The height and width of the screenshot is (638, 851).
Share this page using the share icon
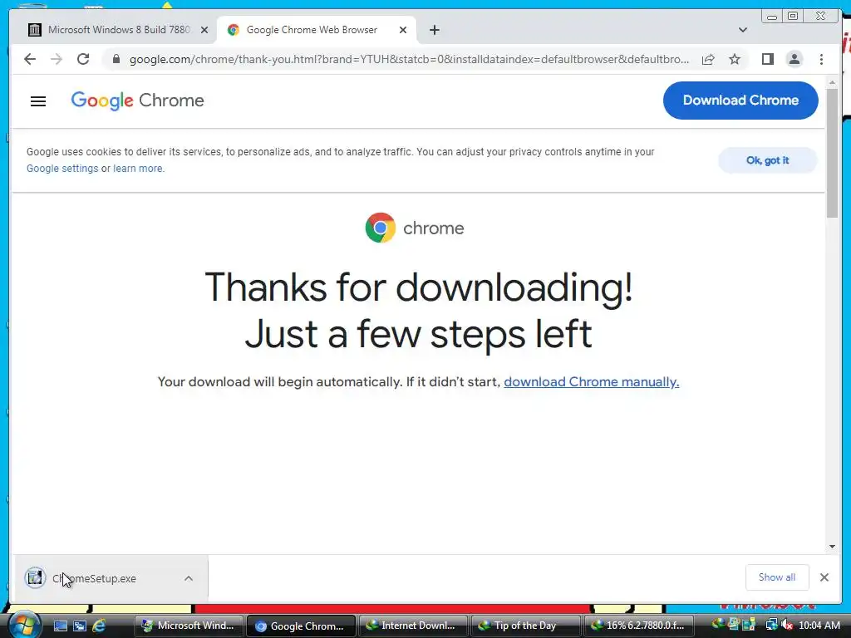[x=708, y=59]
